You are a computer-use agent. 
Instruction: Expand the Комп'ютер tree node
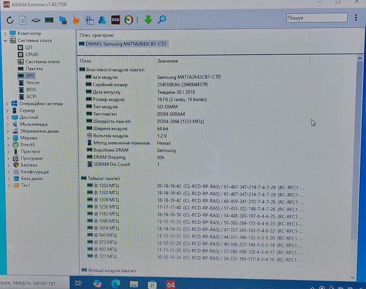(x=5, y=34)
